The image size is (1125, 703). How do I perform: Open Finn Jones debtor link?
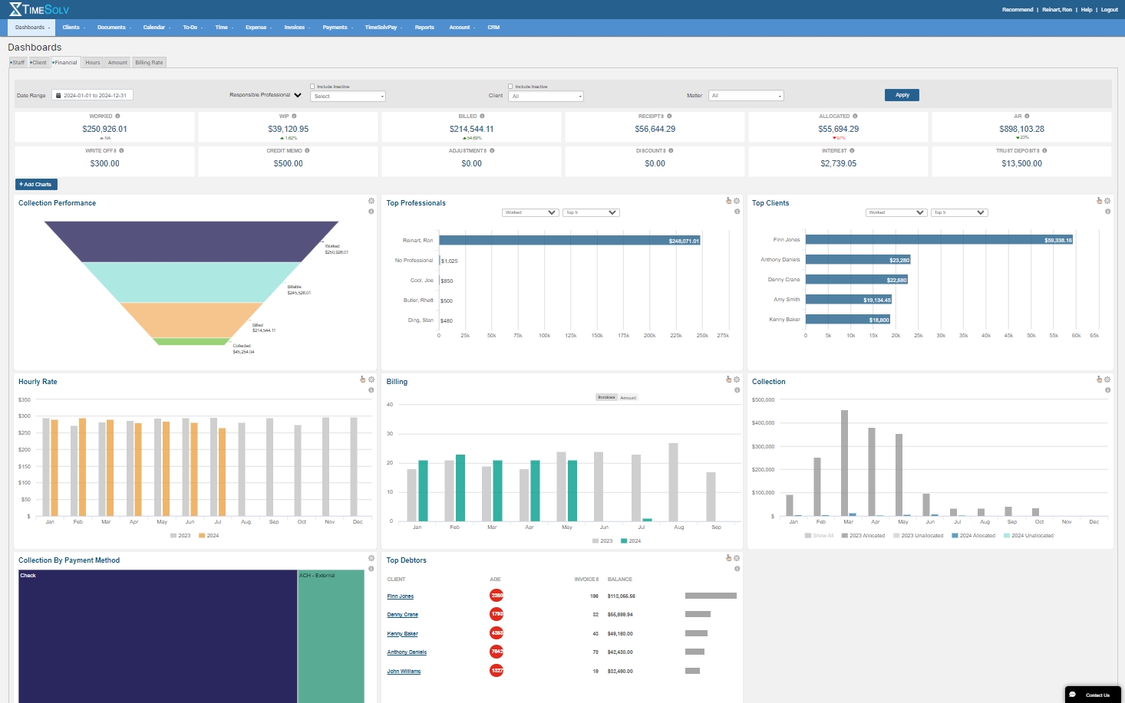401,596
